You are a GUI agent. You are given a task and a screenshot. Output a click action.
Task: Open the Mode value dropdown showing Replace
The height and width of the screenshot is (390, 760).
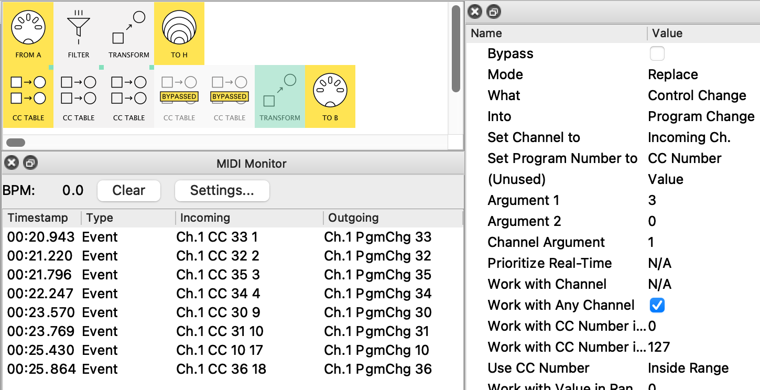[x=673, y=74]
